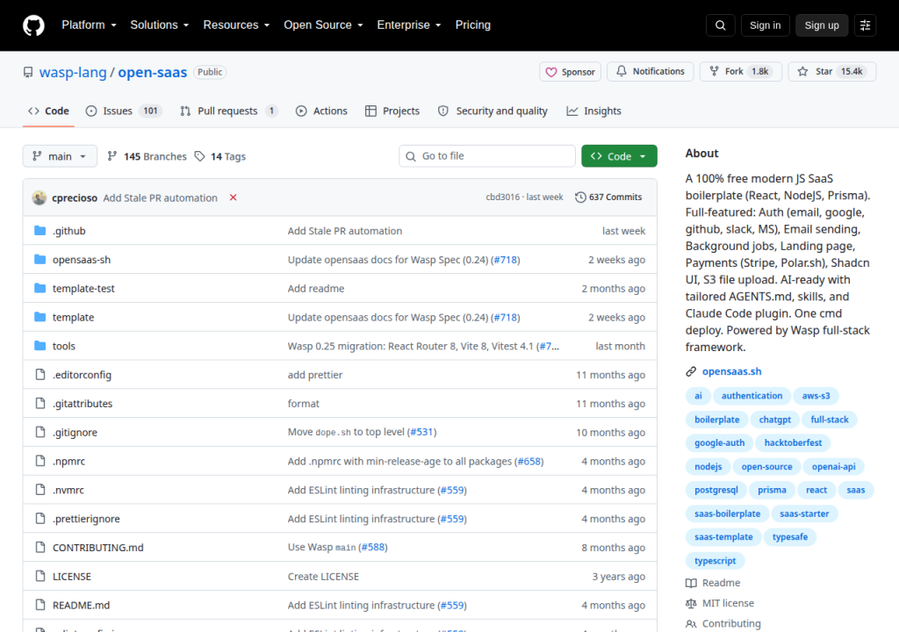Viewport: 899px width, 632px height.
Task: Switch to the Issues tab
Action: 124,111
